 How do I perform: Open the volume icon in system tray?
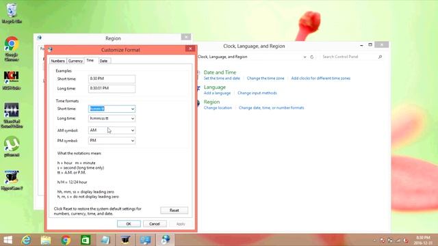(406, 240)
